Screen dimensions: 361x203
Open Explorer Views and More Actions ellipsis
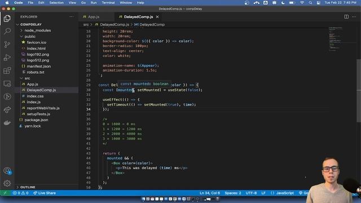coord(72,16)
